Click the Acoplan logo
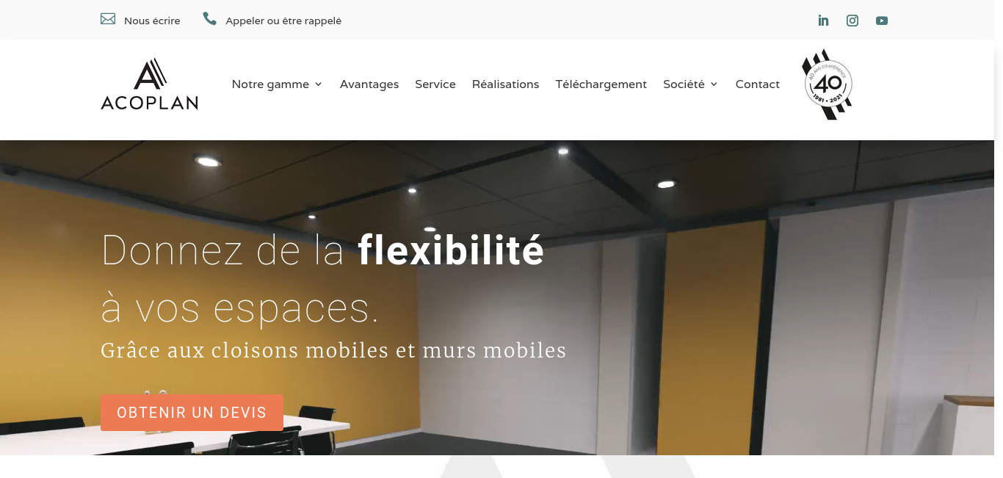This screenshot has width=1003, height=478. coord(149,84)
